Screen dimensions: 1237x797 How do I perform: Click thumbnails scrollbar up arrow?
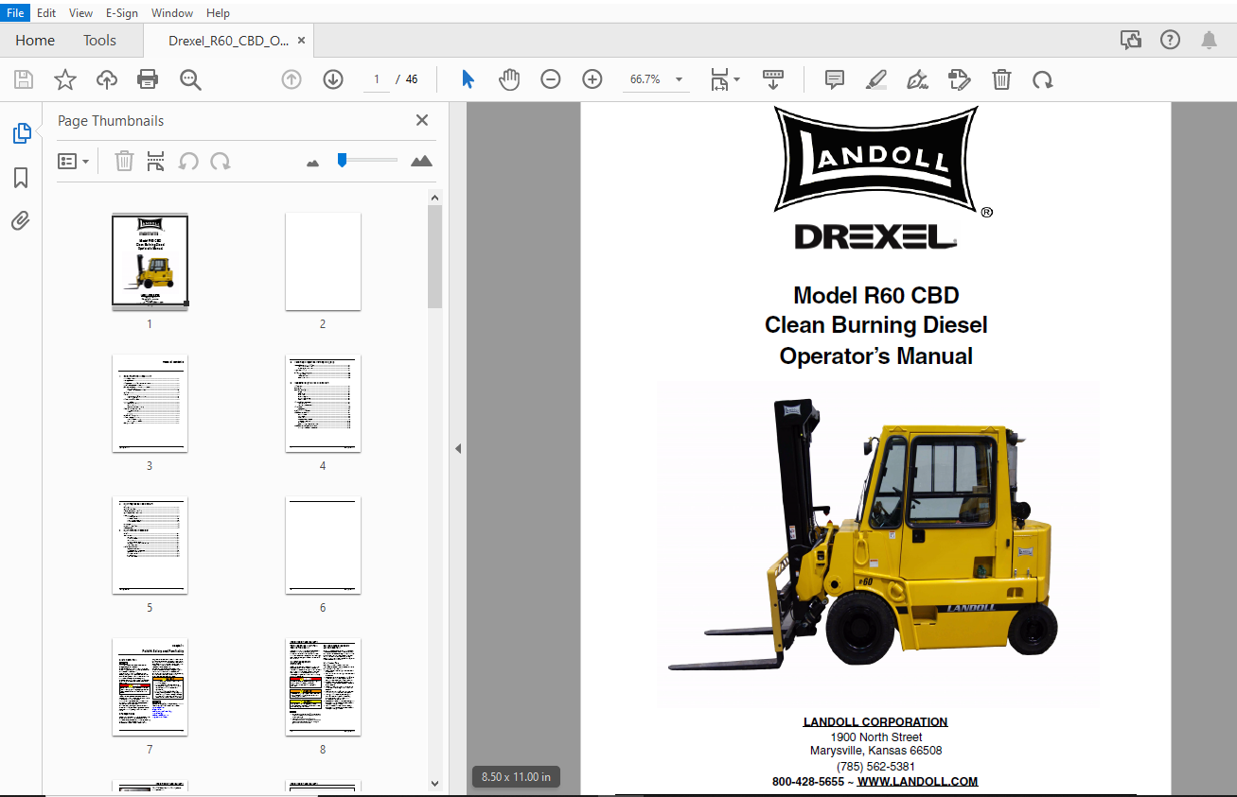434,199
